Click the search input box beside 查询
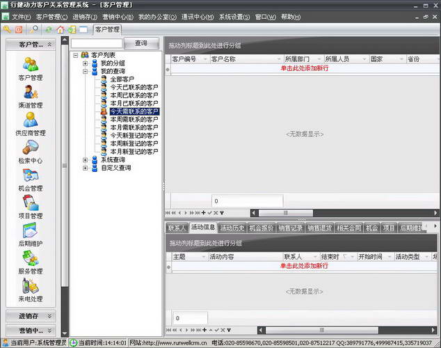The width and height of the screenshot is (441, 348). coord(96,43)
